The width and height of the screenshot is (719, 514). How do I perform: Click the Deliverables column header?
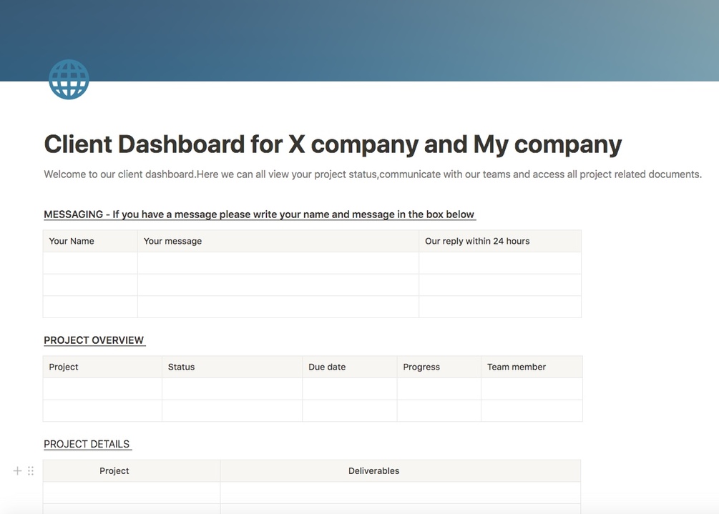(373, 471)
